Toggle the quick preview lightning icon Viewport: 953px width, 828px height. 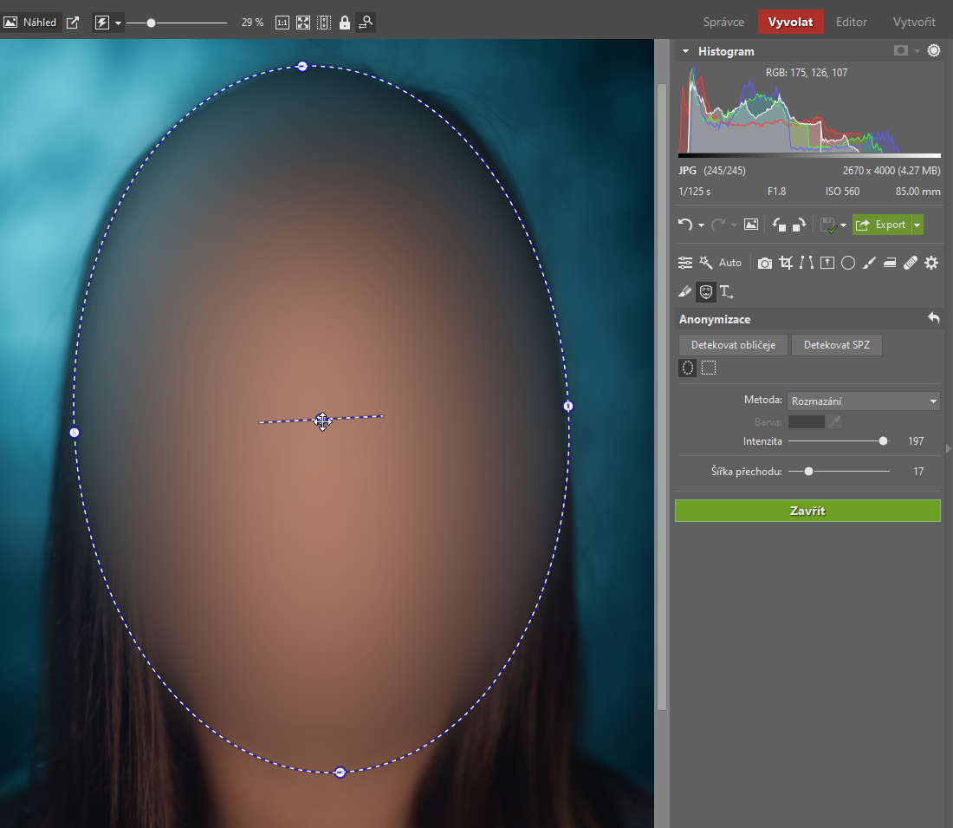click(x=101, y=23)
